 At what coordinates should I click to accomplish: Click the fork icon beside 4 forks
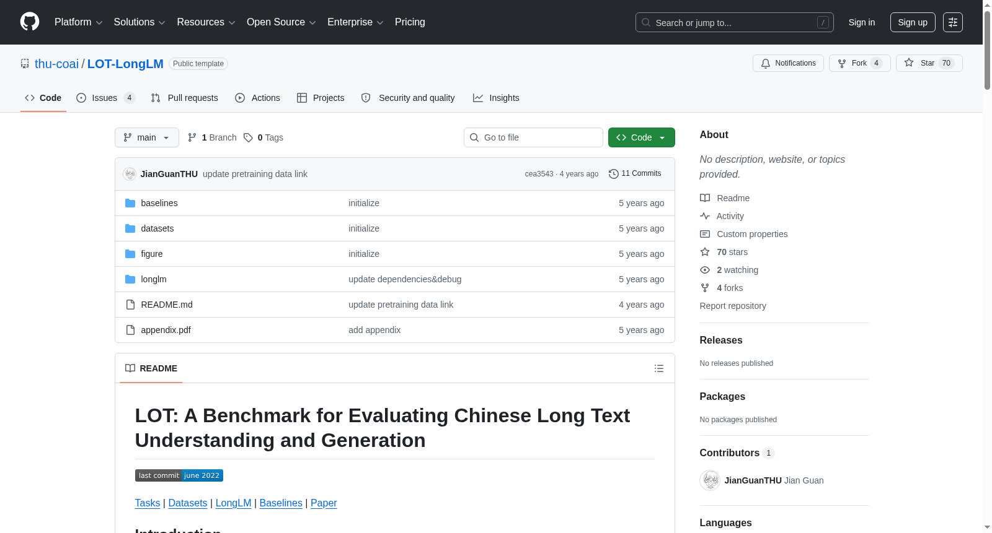point(705,288)
